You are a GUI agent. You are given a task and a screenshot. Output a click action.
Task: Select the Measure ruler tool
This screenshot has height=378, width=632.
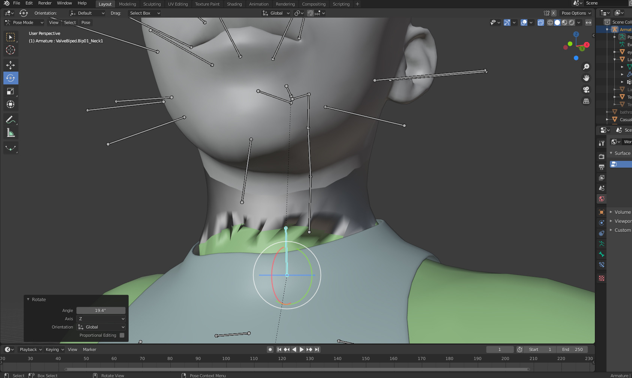(11, 133)
